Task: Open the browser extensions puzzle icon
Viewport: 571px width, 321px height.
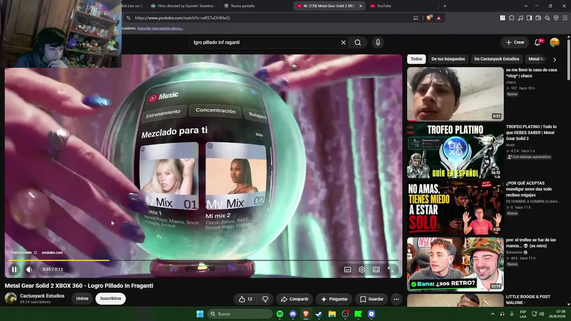Action: (512, 18)
